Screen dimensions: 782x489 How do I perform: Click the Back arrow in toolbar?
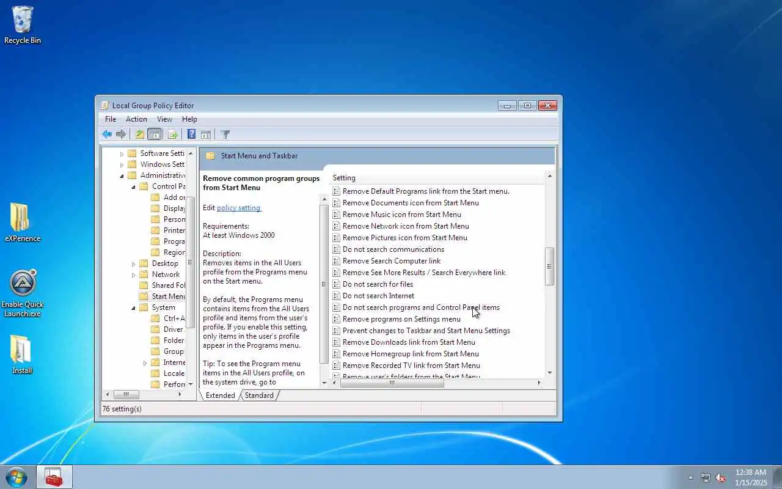[107, 134]
